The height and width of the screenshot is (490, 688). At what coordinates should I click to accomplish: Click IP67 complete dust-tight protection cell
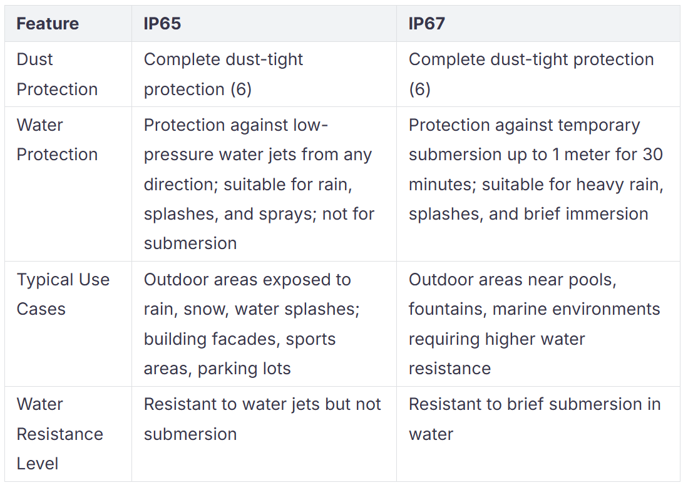[x=531, y=74]
